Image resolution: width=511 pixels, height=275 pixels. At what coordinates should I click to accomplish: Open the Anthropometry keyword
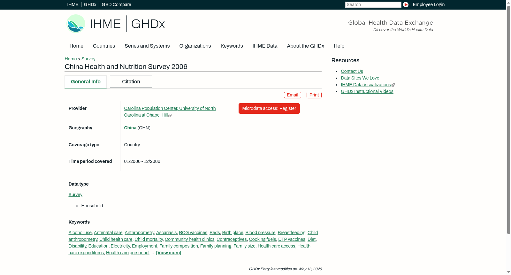(x=140, y=233)
